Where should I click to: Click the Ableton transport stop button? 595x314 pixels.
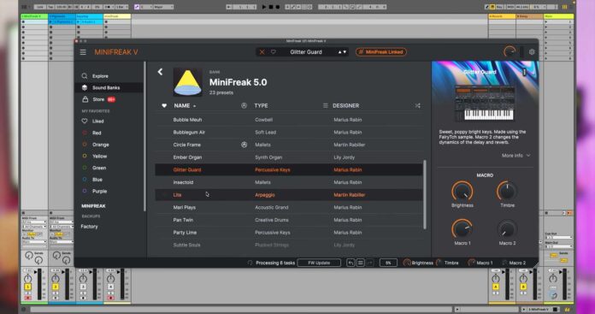[271, 7]
